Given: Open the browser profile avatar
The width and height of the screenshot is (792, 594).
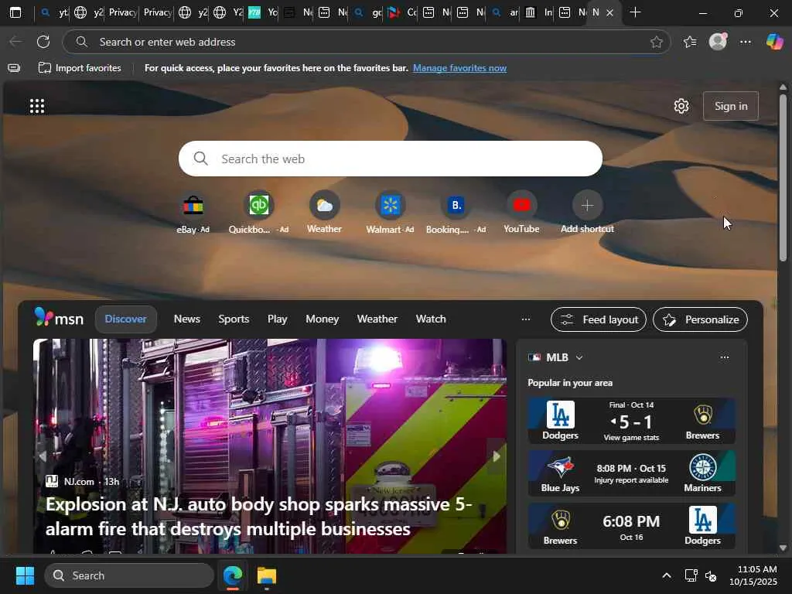Looking at the screenshot, I should click(x=718, y=42).
